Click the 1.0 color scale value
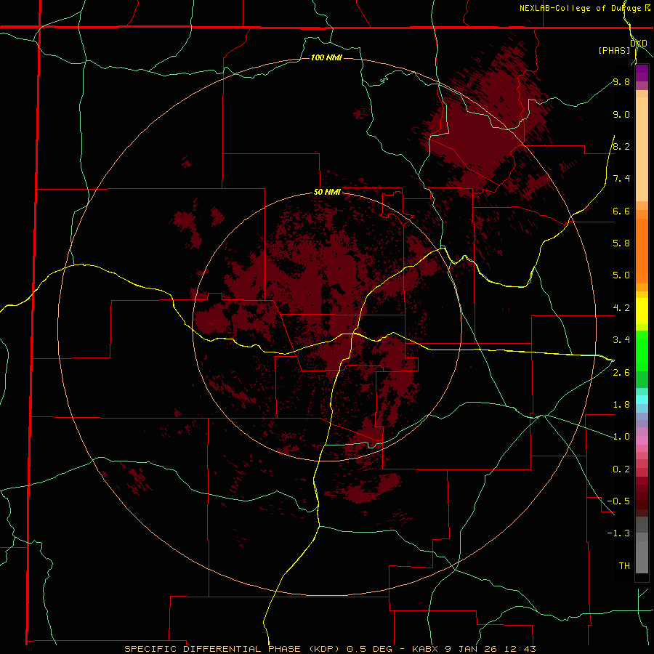This screenshot has width=654, height=654. tap(621, 437)
